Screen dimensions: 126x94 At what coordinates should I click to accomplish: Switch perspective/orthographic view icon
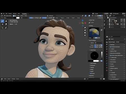[x=85, y=35]
